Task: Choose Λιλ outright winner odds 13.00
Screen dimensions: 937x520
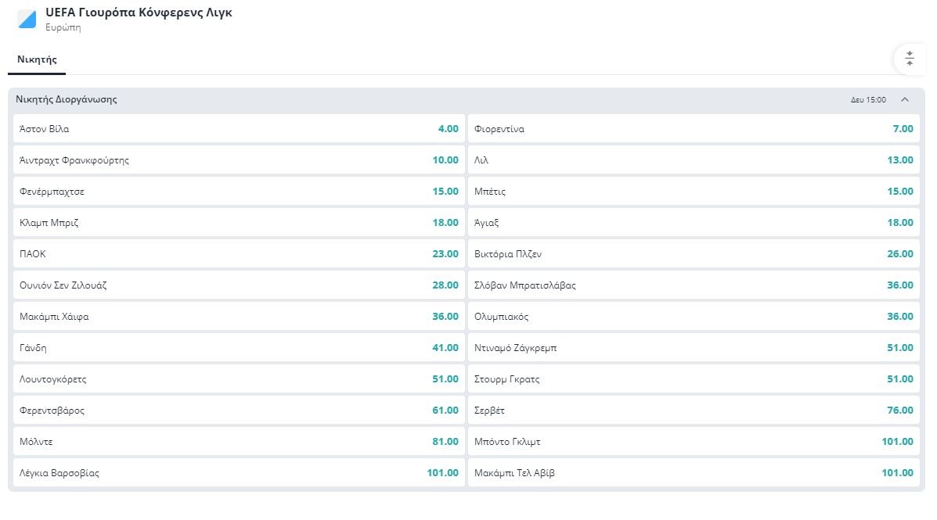Action: point(694,160)
